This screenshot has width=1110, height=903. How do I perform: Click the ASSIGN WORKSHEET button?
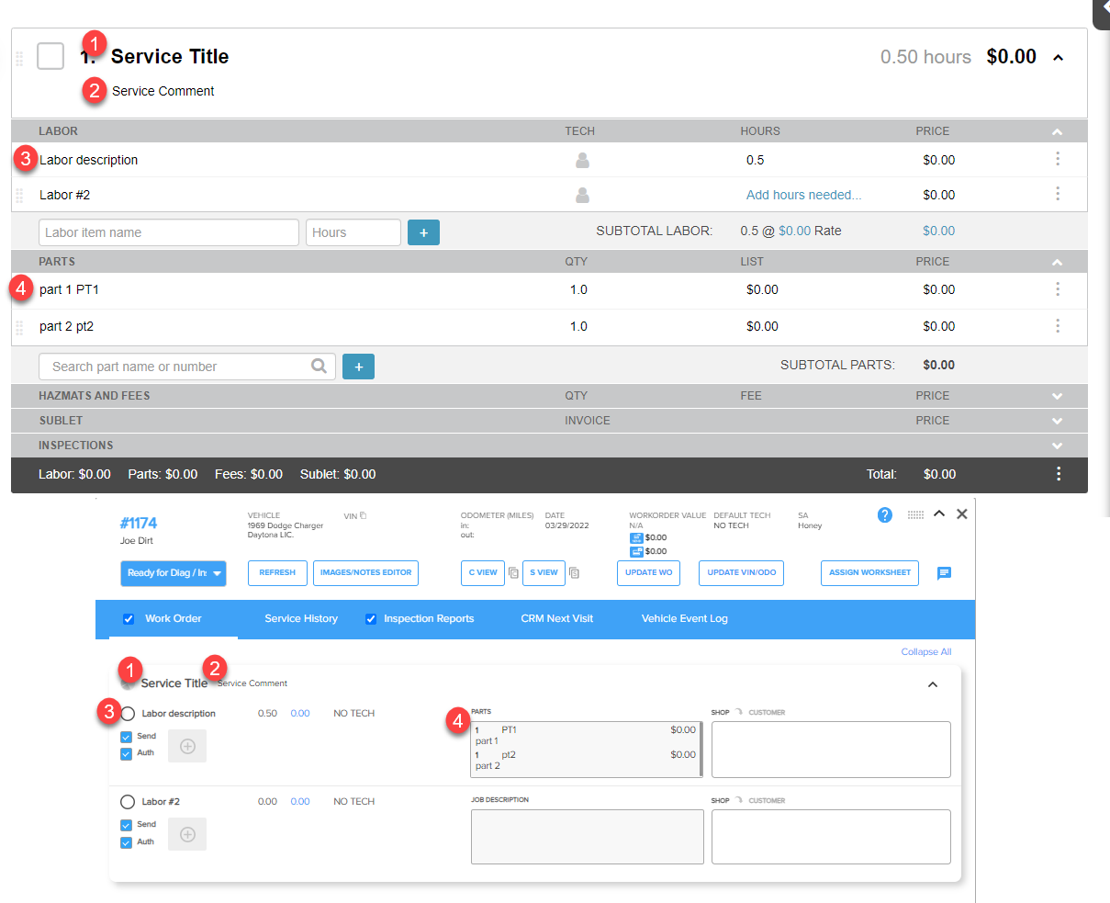coord(869,573)
